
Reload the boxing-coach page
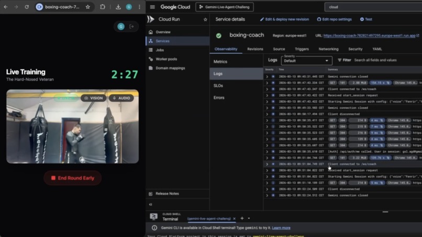pyautogui.click(x=27, y=7)
